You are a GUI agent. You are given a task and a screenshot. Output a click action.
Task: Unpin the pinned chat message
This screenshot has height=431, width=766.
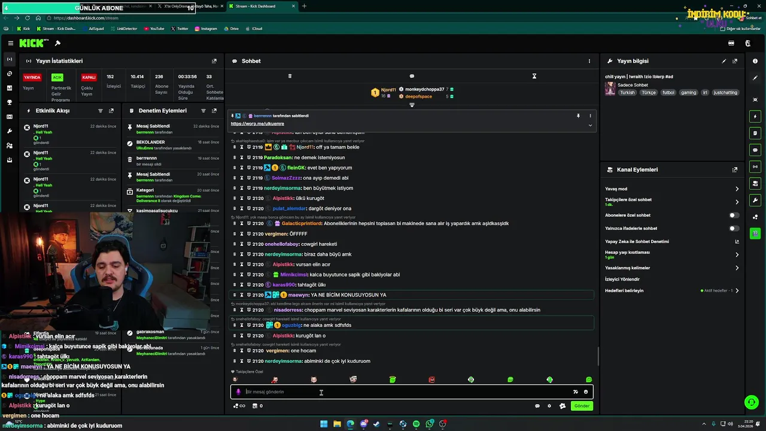(x=578, y=116)
